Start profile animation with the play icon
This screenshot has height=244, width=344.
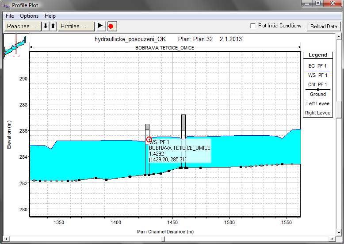[x=101, y=26]
